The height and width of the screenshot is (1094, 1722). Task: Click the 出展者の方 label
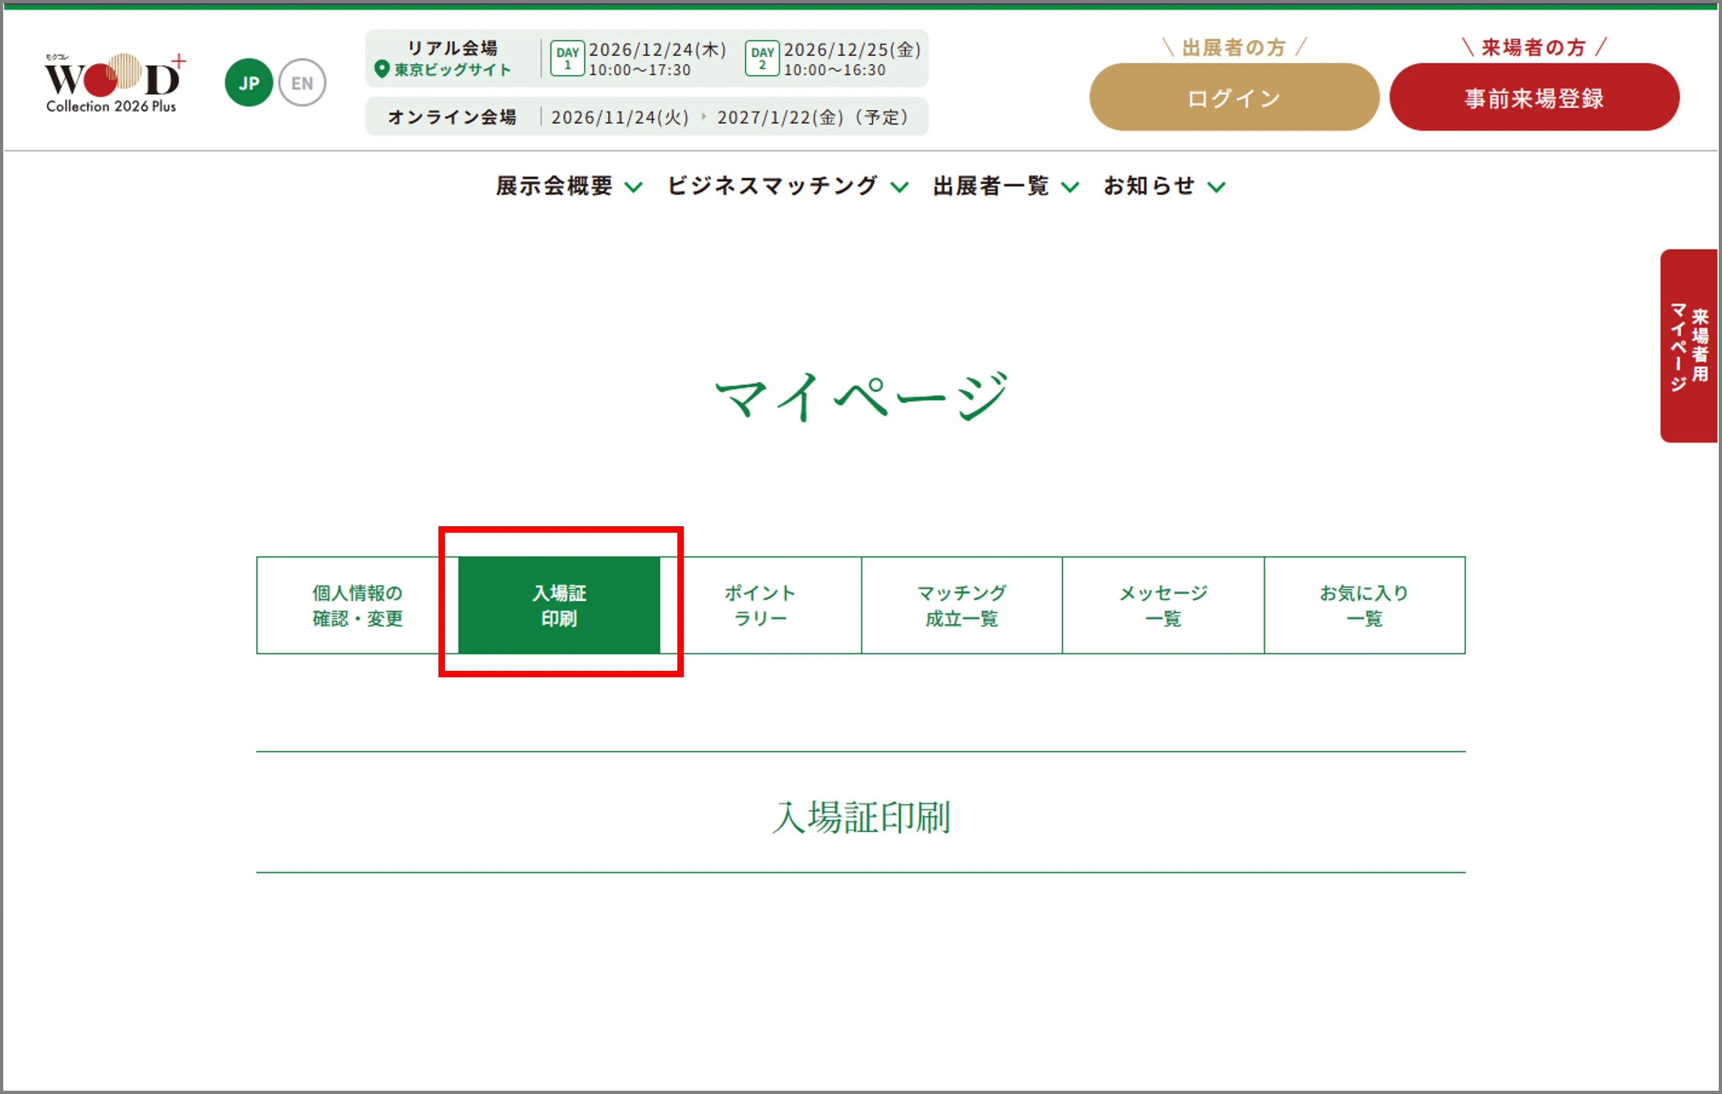point(1234,47)
